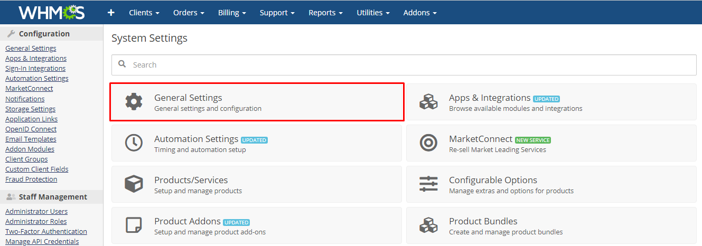This screenshot has width=702, height=246.
Task: Click the Configurable Options sliders icon
Action: (x=428, y=184)
